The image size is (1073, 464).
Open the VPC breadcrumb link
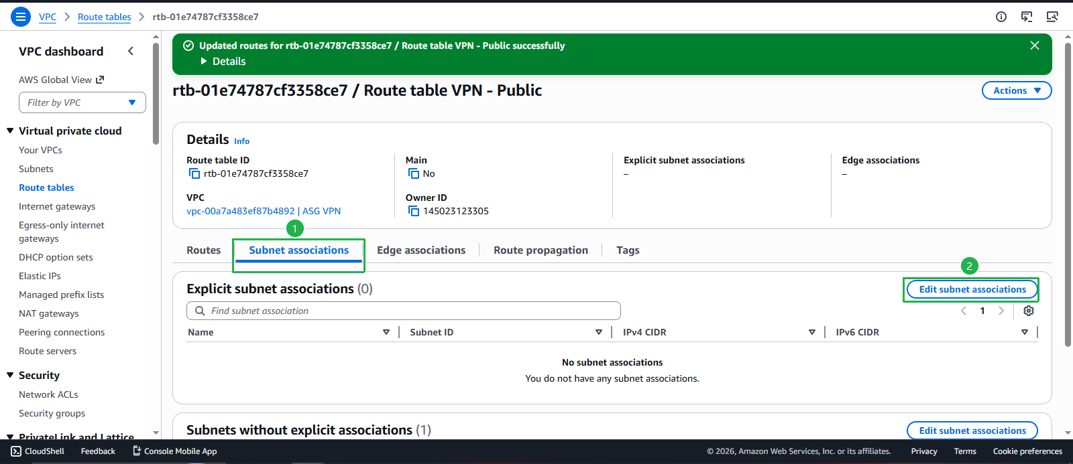point(48,17)
